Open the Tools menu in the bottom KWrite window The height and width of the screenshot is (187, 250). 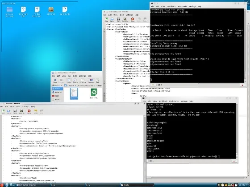[x=18, y=107]
